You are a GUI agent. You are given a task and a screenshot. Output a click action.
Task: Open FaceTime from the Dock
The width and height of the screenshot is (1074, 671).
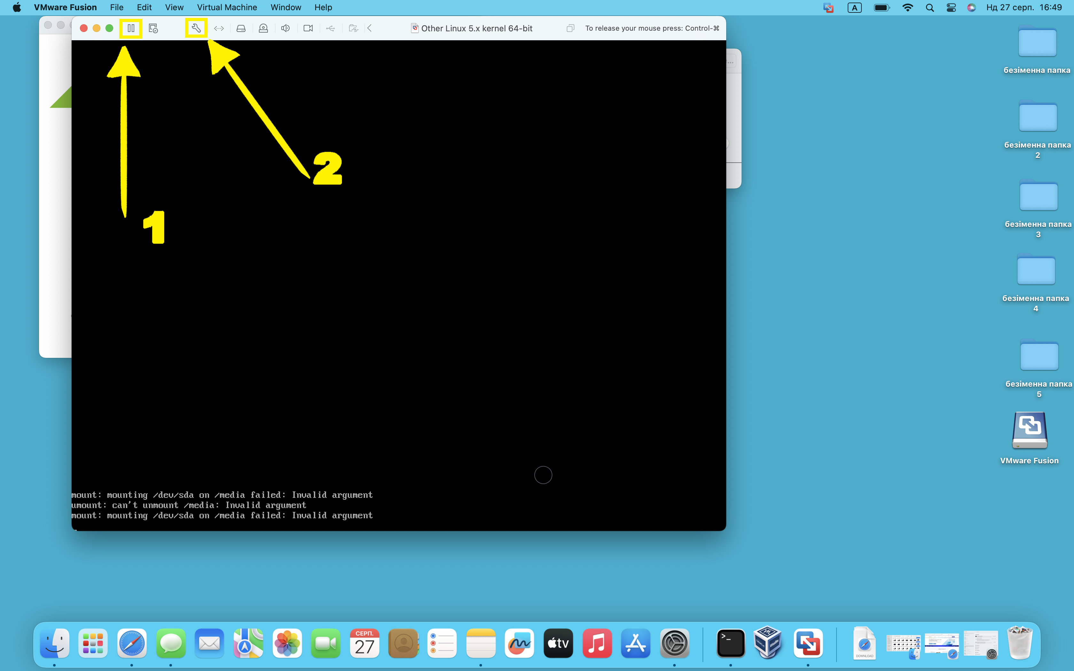click(x=326, y=643)
